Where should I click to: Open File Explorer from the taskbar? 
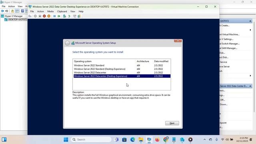click(x=141, y=140)
